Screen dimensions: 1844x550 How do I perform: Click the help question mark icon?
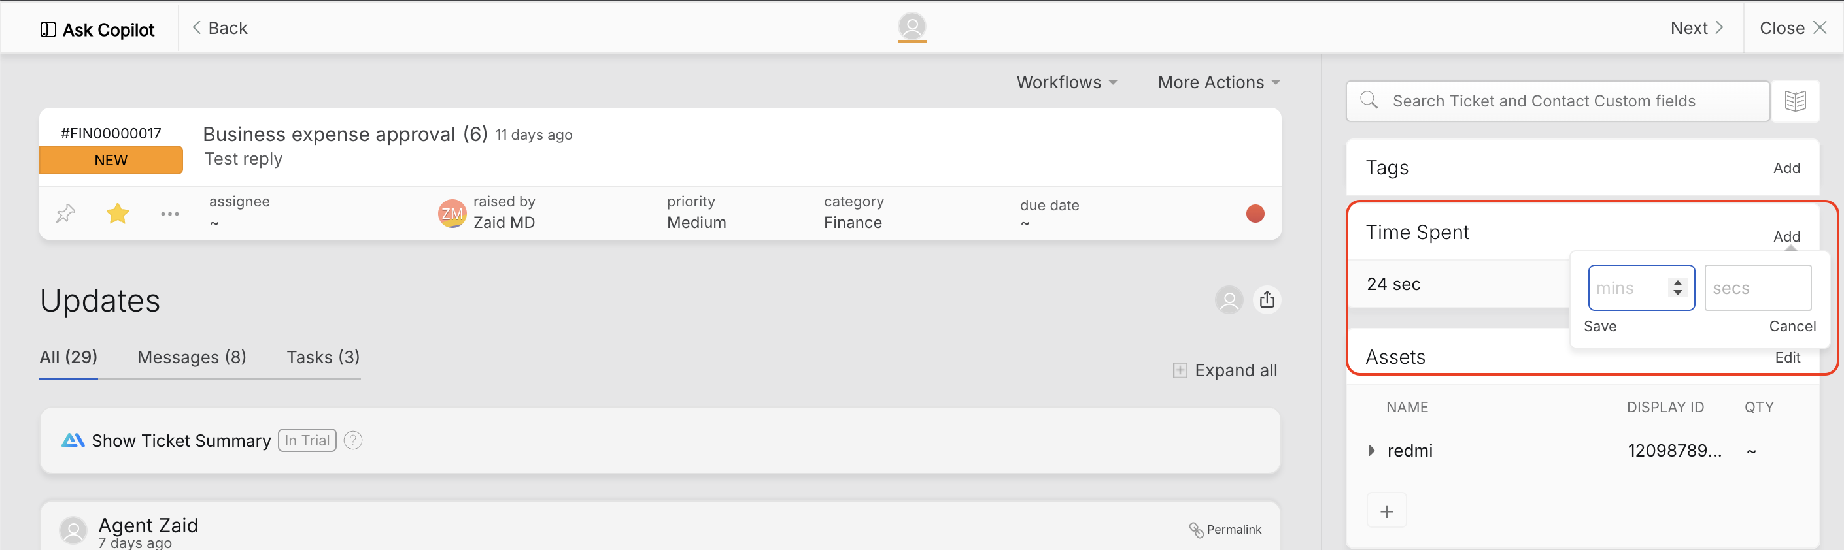pyautogui.click(x=353, y=440)
